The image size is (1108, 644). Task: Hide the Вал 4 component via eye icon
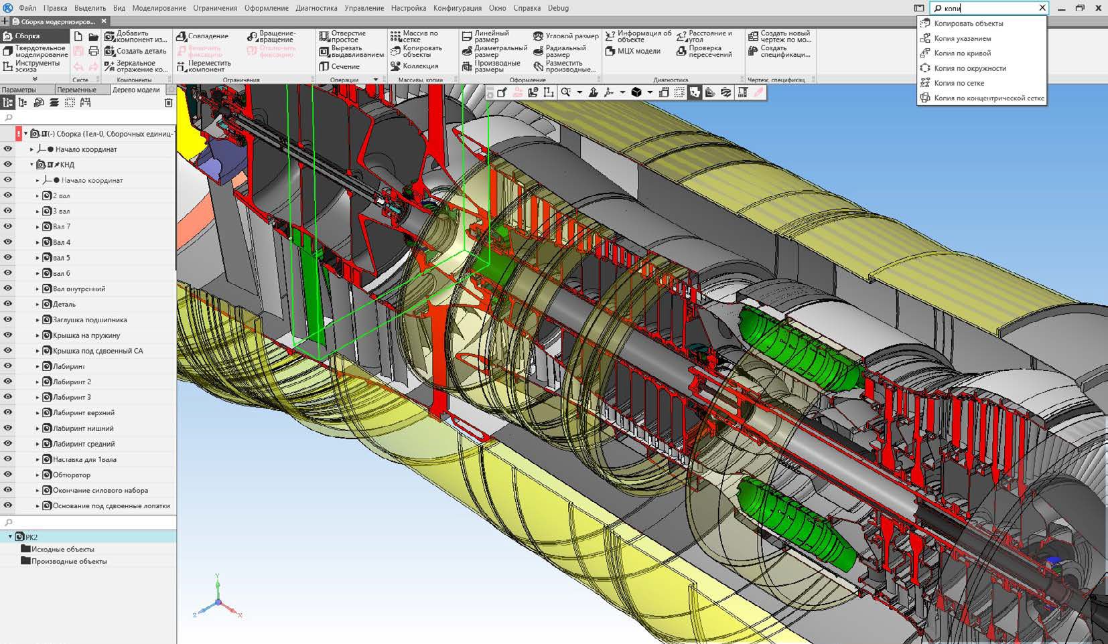pyautogui.click(x=8, y=242)
